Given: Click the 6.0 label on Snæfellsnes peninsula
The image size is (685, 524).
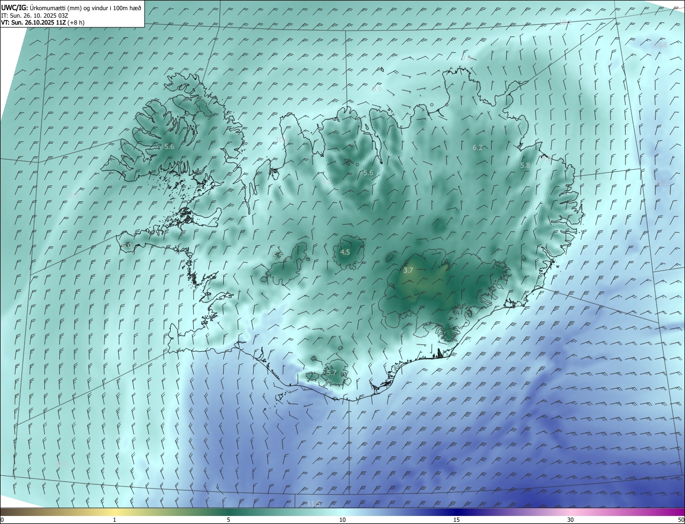Looking at the screenshot, I should pos(127,245).
